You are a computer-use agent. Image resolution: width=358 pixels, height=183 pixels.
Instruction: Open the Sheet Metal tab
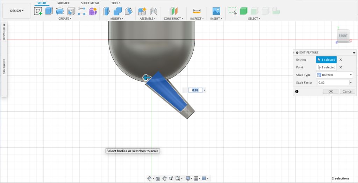(x=90, y=3)
